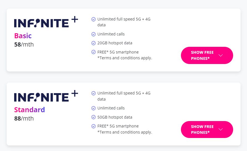The image size is (247, 151).
Task: Show free phones for the Basic plan
Action: (x=202, y=55)
